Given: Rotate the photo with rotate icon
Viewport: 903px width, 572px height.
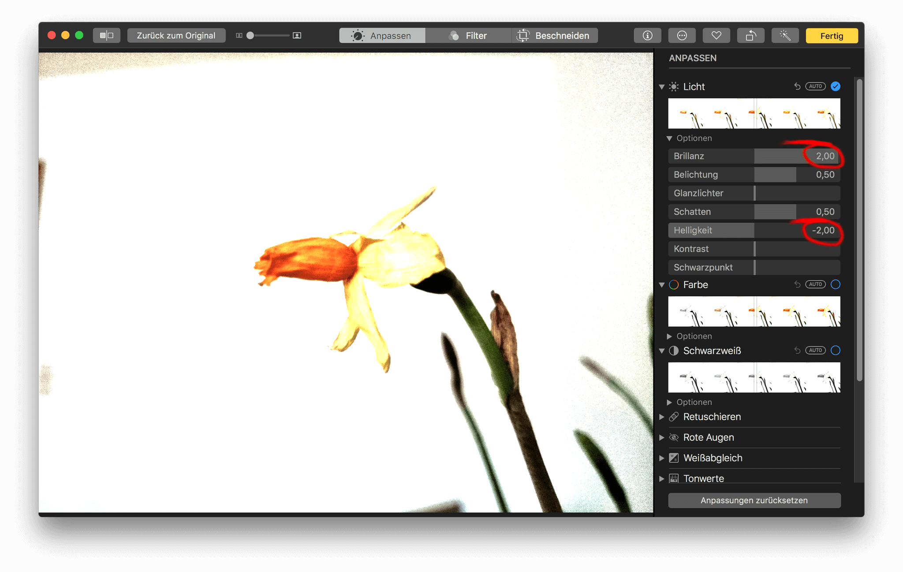Looking at the screenshot, I should pyautogui.click(x=750, y=36).
